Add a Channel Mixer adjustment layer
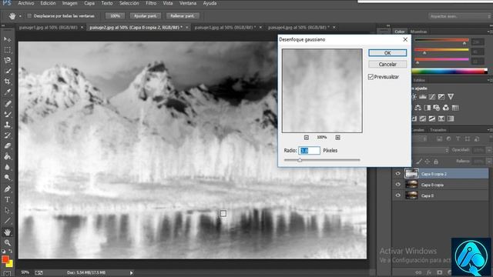Image resolution: width=493 pixels, height=277 pixels. [x=446, y=108]
